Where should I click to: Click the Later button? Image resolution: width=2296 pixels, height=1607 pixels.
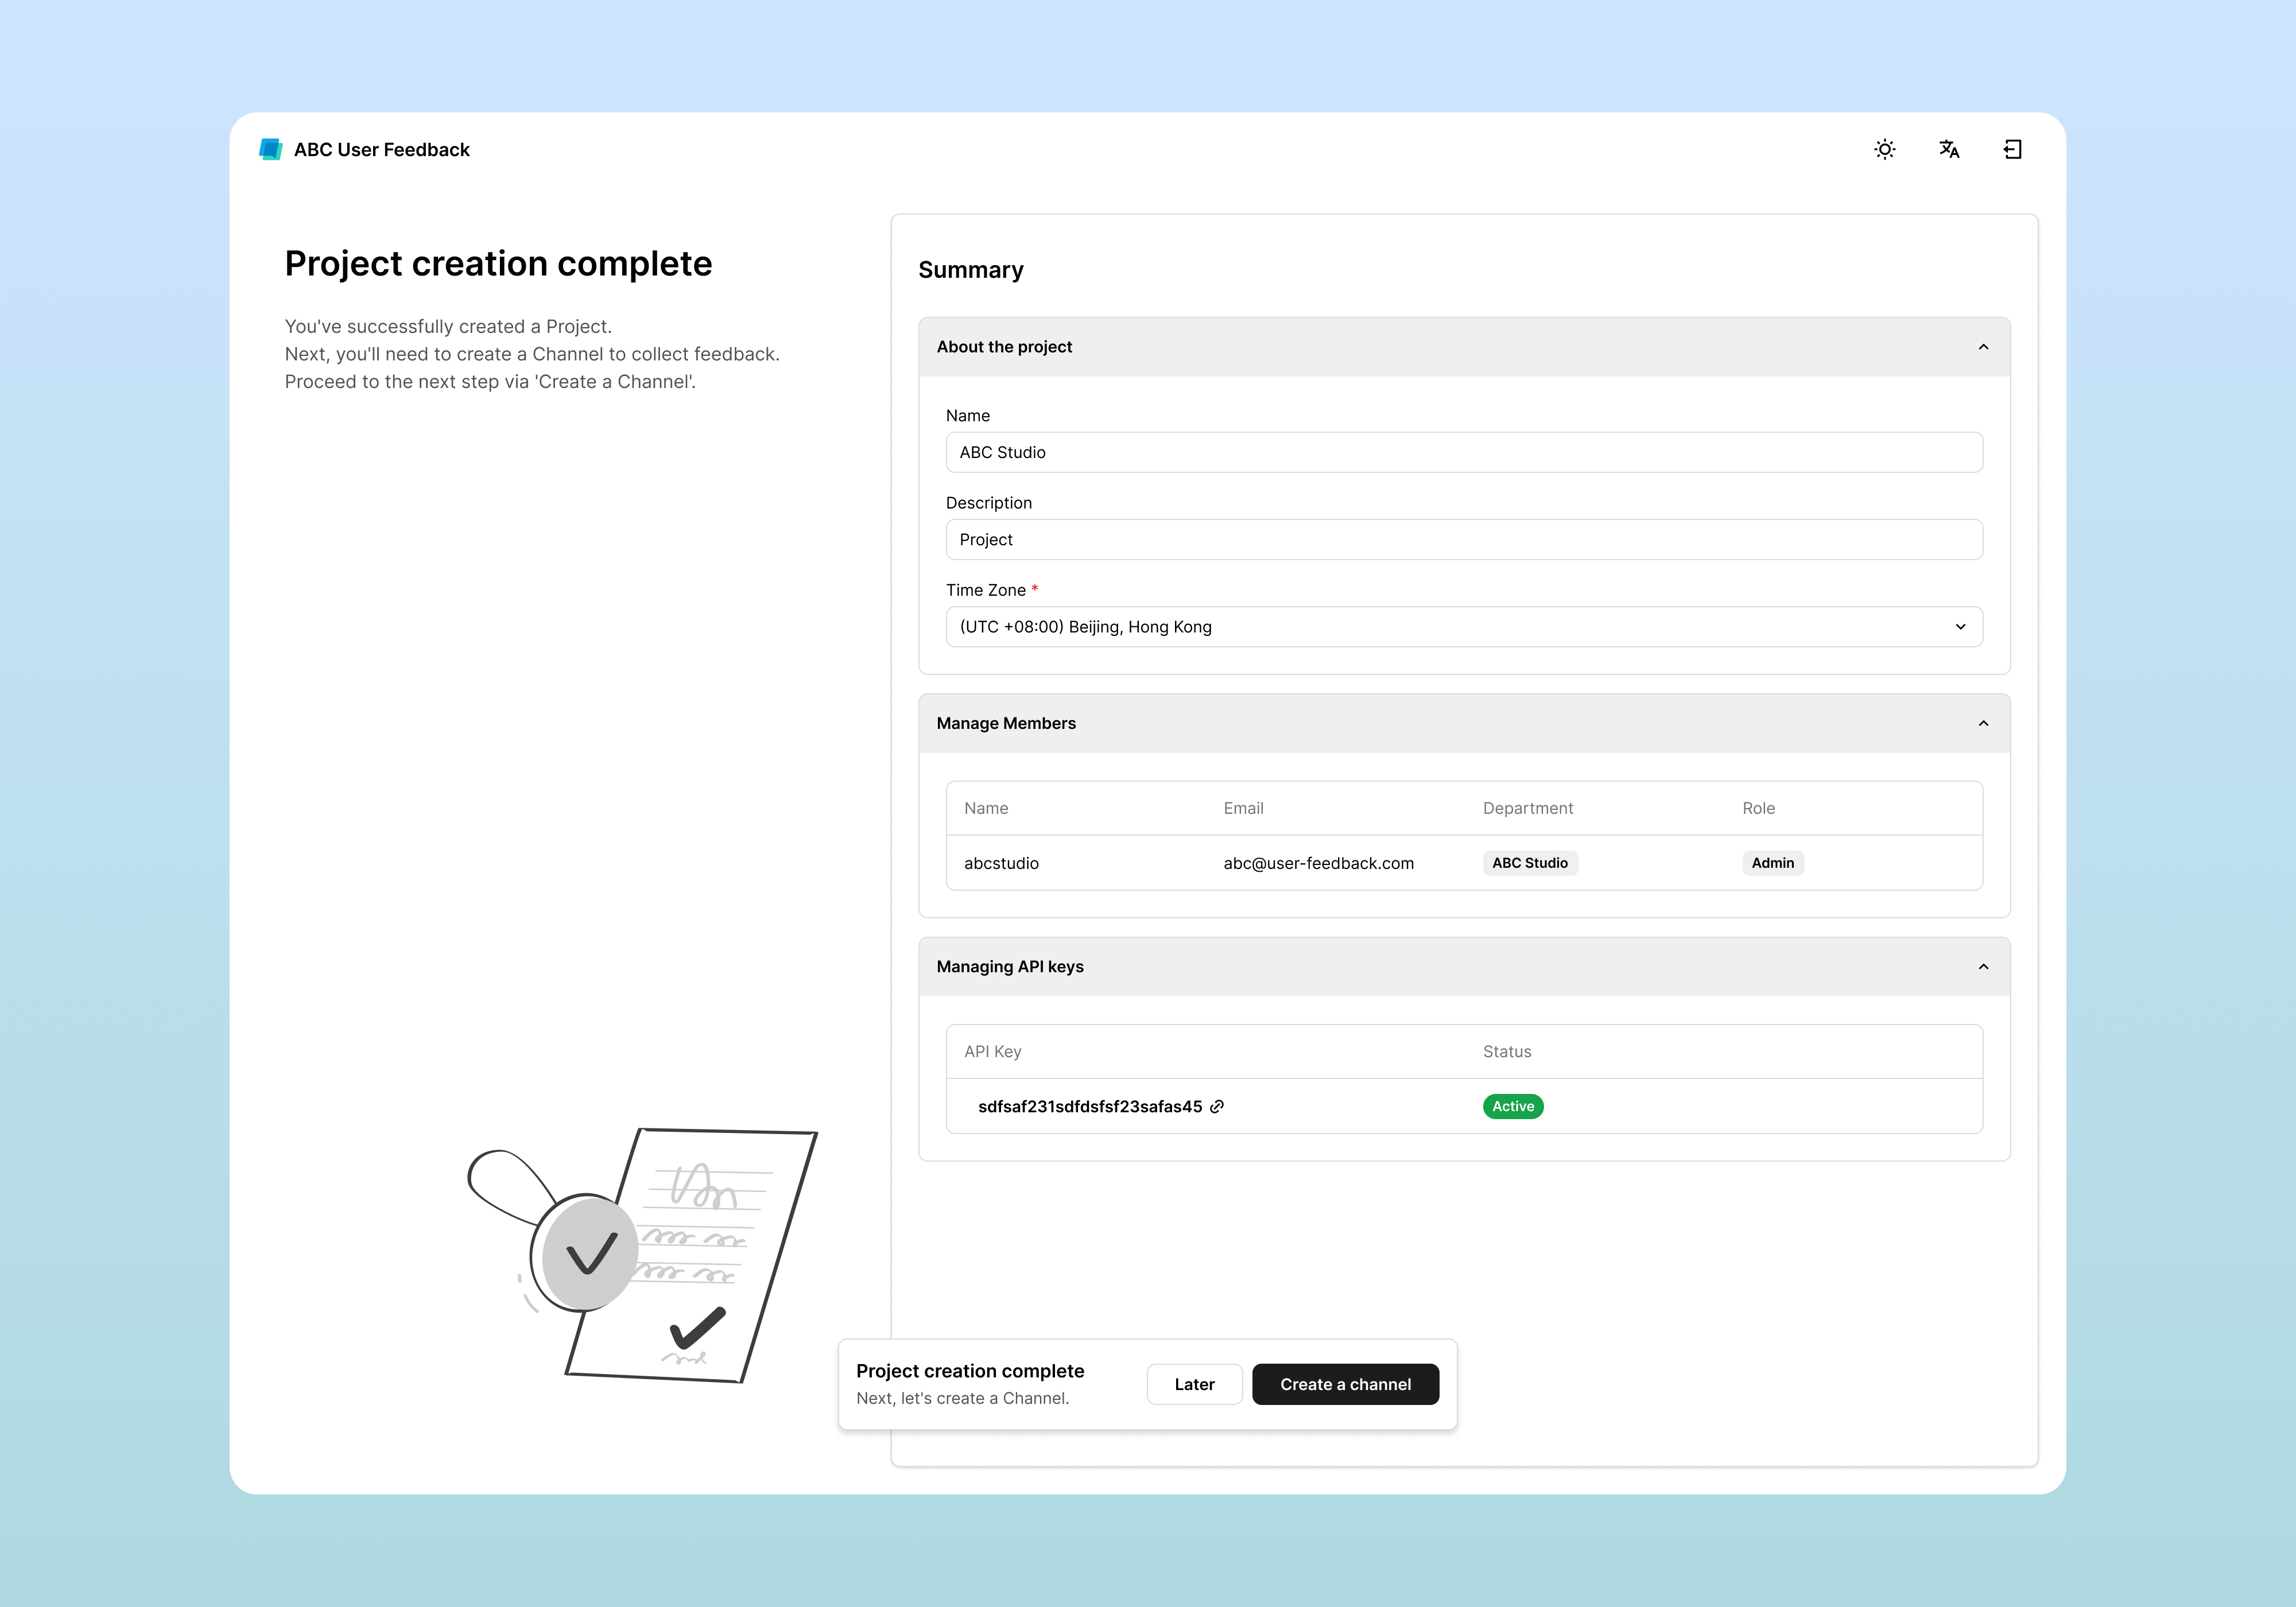[1194, 1384]
